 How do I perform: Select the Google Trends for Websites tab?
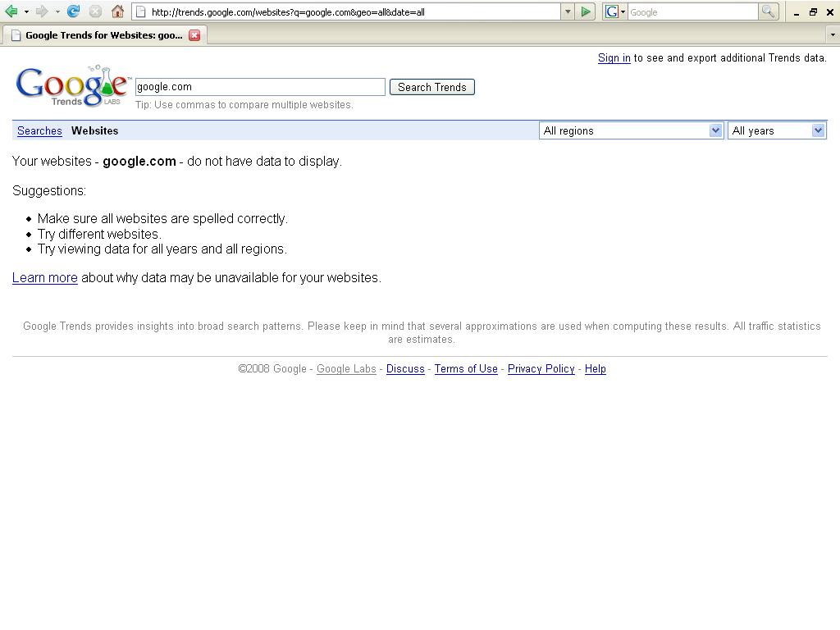(x=104, y=35)
